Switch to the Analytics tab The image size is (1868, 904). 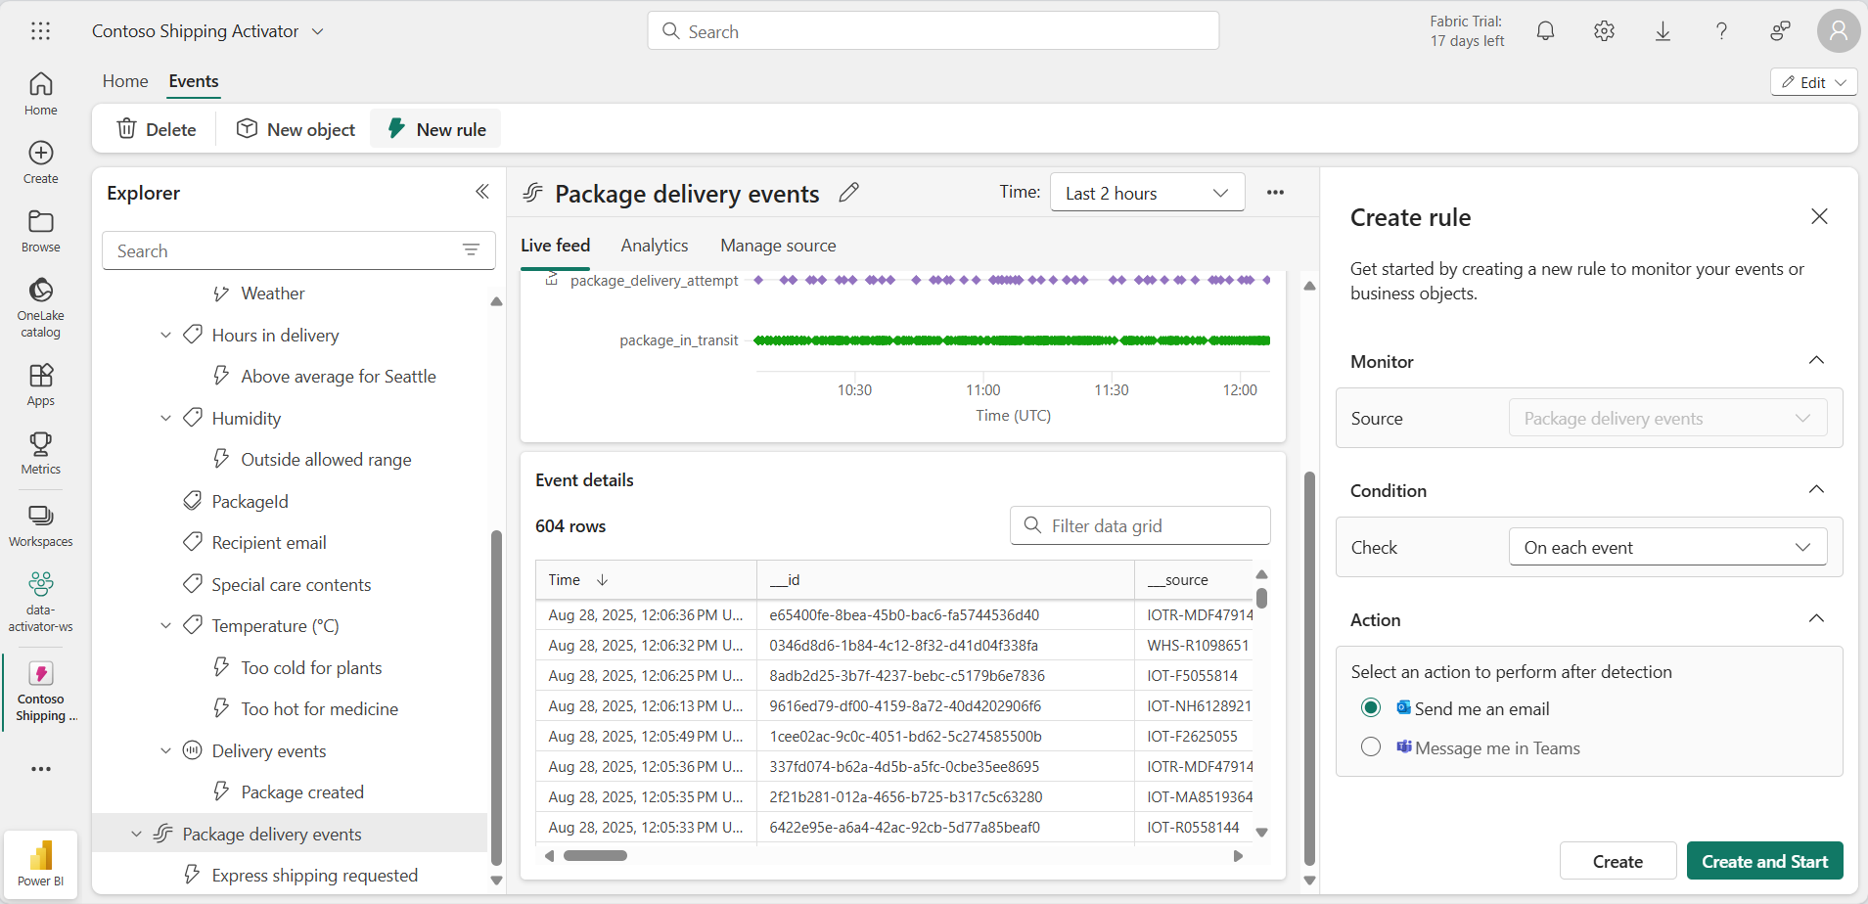654,246
